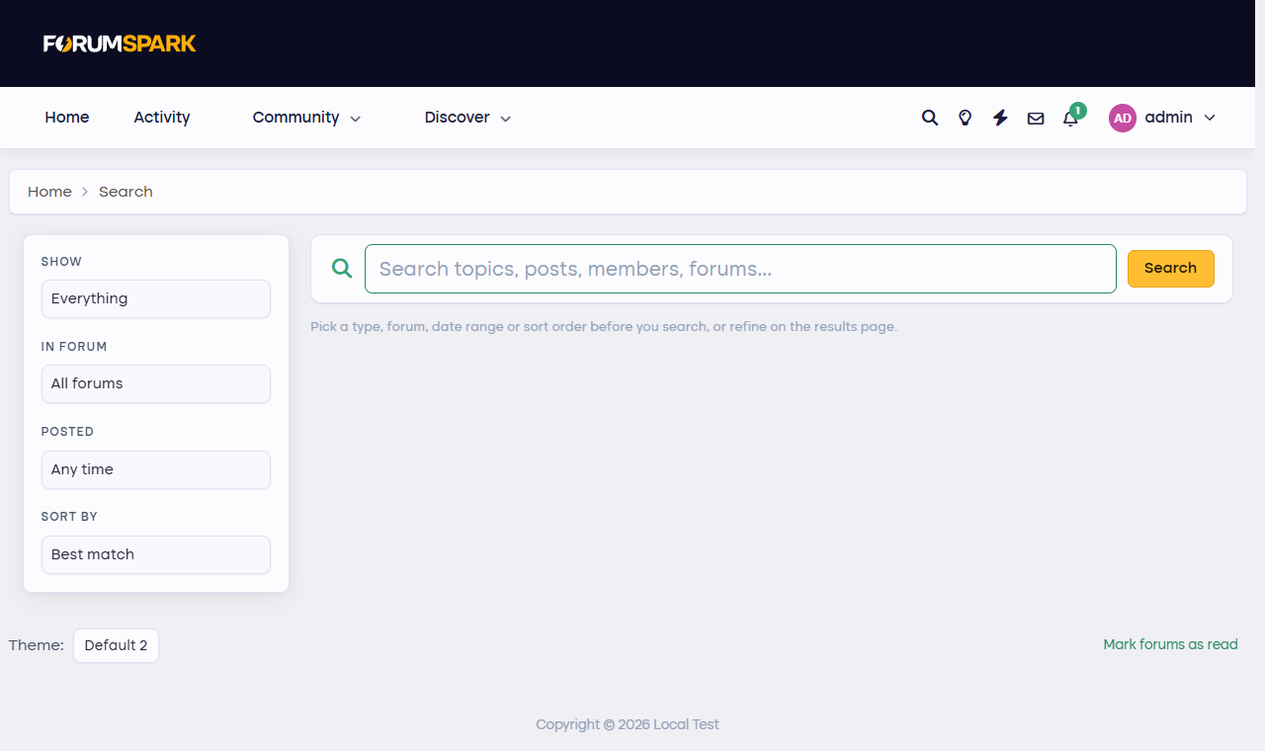This screenshot has width=1265, height=751.
Task: Click the lightning bolt icon in the navbar
Action: click(1000, 118)
